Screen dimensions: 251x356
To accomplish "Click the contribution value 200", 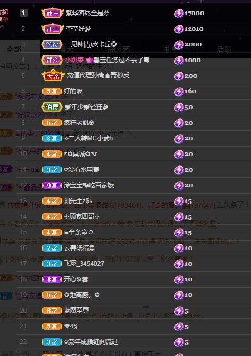I will point(191,76).
